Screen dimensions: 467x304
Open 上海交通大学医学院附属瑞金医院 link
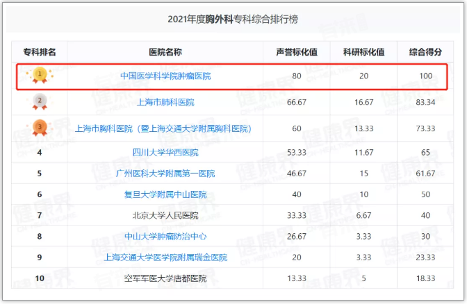pos(165,257)
